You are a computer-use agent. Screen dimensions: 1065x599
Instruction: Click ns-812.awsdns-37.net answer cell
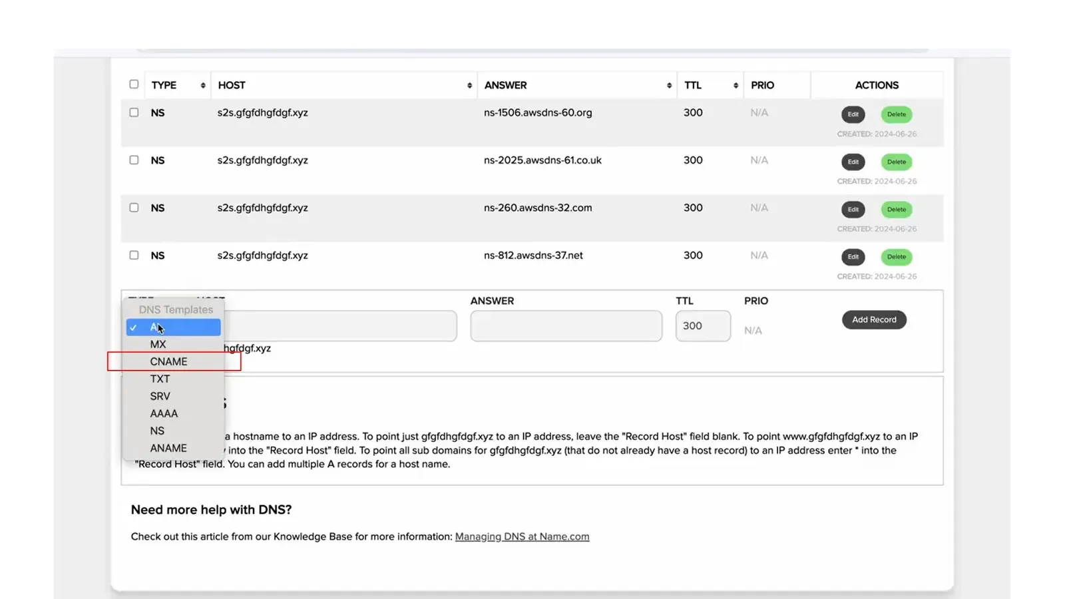tap(533, 255)
